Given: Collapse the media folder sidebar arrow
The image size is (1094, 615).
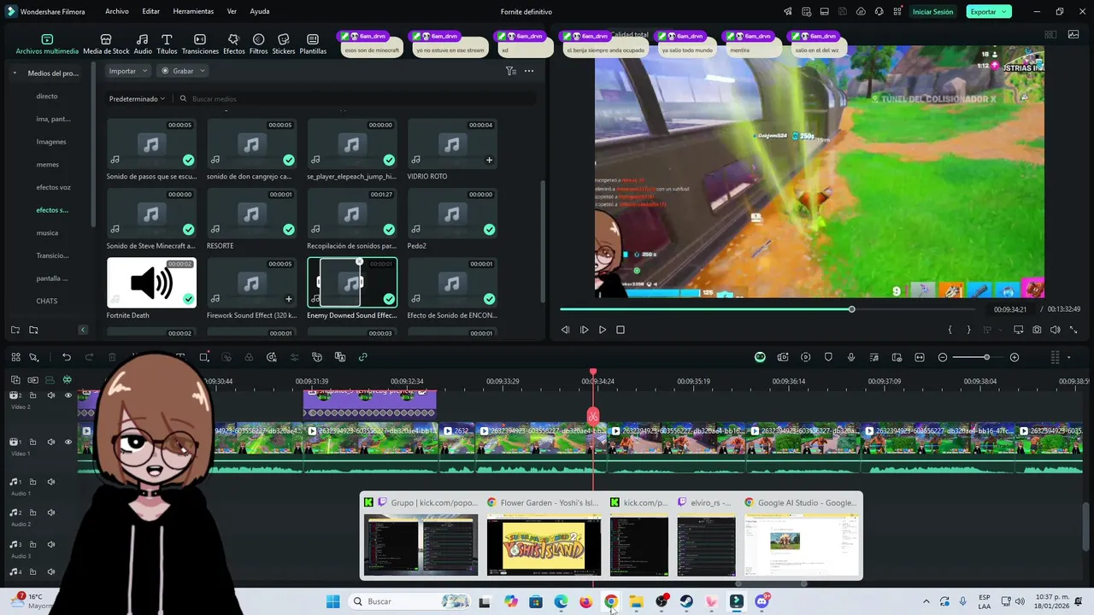Looking at the screenshot, I should click(x=83, y=330).
